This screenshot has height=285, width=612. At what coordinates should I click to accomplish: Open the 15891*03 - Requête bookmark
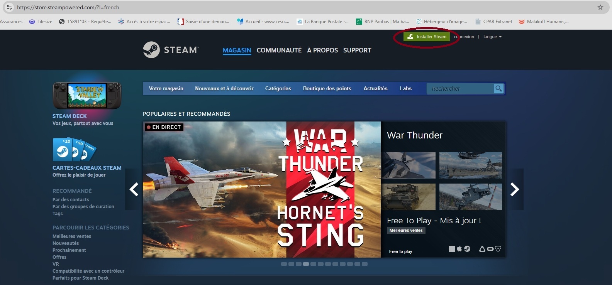(85, 22)
